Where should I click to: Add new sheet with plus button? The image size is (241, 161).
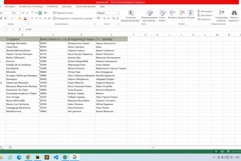pos(10,148)
